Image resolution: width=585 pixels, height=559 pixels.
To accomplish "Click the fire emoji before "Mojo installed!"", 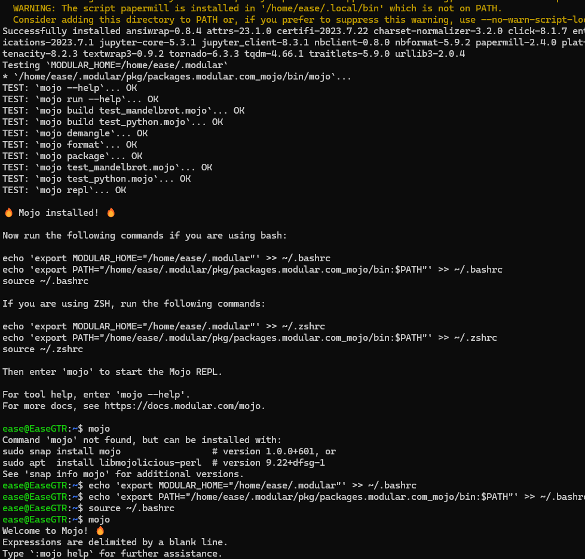I will coord(8,213).
